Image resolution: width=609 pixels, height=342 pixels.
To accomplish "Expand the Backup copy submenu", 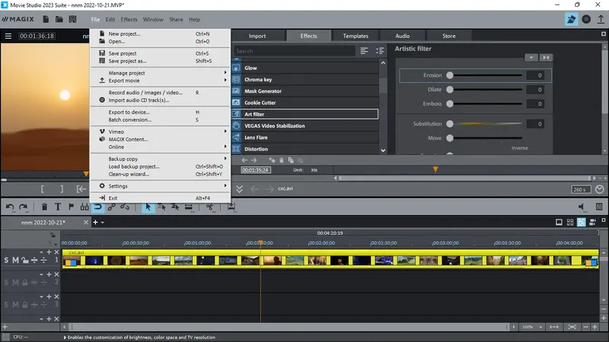I will click(161, 159).
